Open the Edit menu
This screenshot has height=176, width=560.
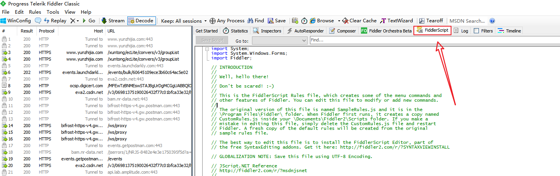19,12
